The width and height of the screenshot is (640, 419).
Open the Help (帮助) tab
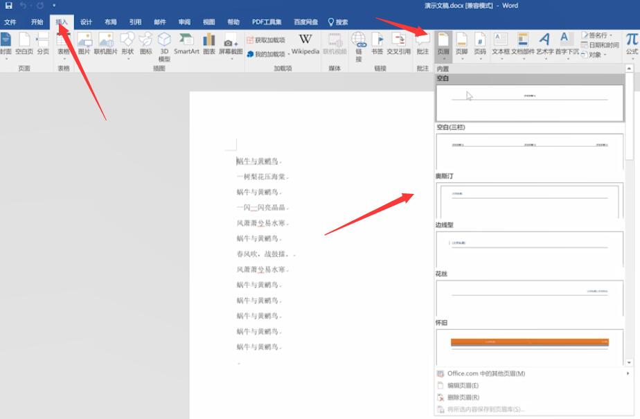point(233,22)
